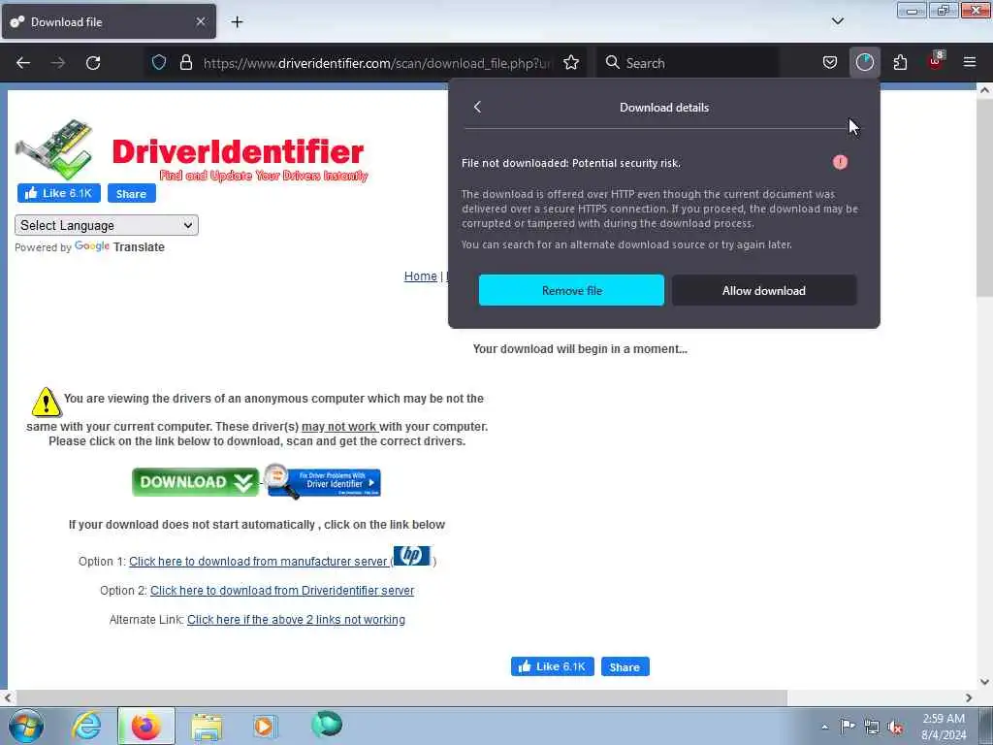Click download from Driveridentifier server link
The image size is (993, 745).
[x=282, y=591]
